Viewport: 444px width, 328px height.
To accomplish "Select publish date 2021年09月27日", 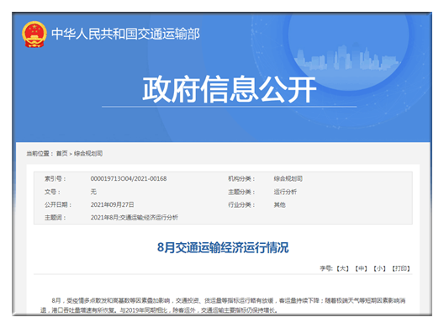I will 112,204.
